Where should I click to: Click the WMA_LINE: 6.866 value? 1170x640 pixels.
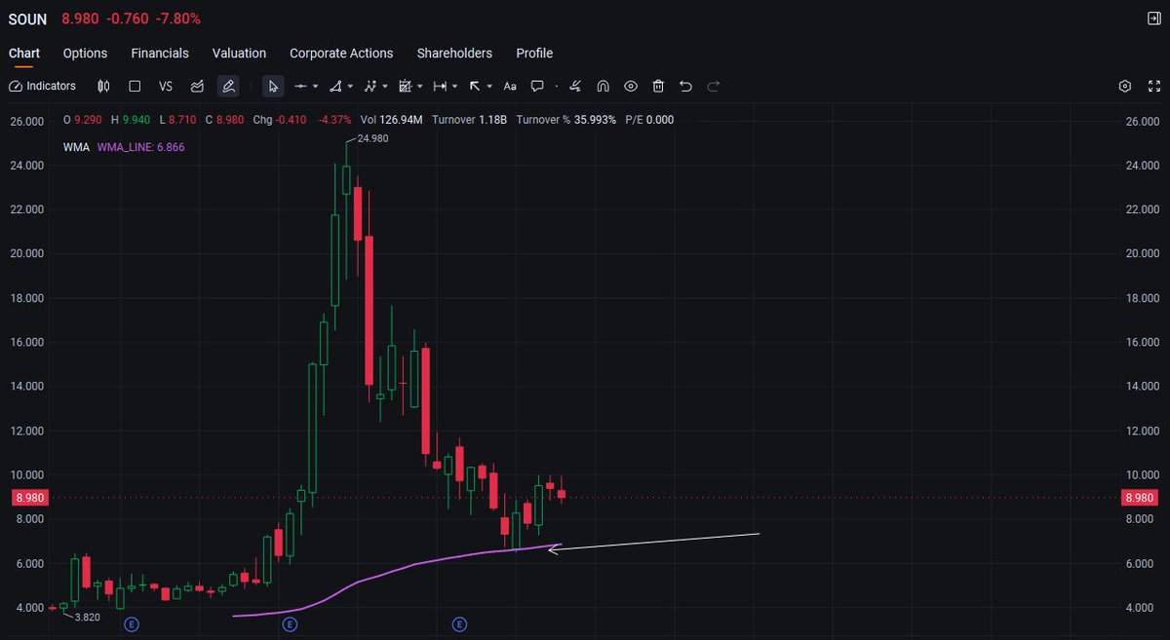141,147
